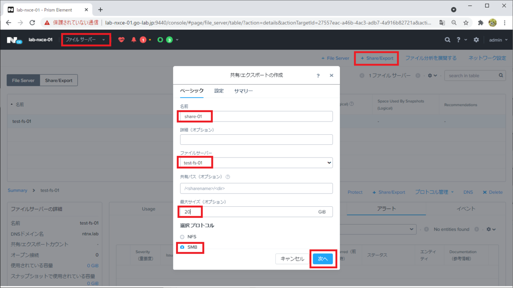Click 0 GiB value for 使用されている容量
Viewport: 513px width, 288px height.
93,265
